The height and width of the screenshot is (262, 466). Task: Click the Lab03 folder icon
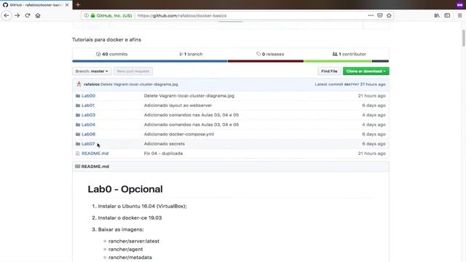pyautogui.click(x=78, y=115)
